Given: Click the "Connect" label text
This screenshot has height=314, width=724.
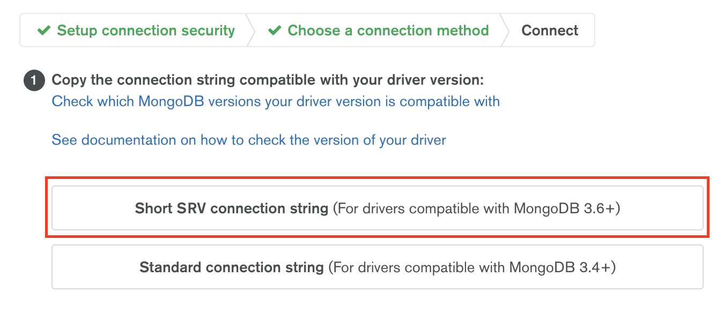Looking at the screenshot, I should [550, 31].
